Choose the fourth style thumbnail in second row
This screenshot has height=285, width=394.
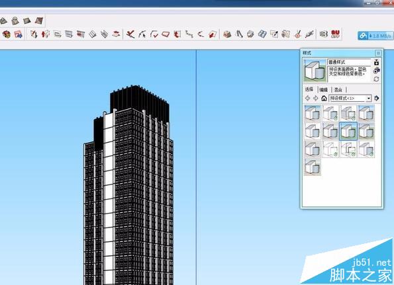pos(366,131)
